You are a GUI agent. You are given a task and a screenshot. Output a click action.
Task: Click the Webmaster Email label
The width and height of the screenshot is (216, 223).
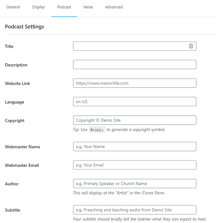[x=22, y=165]
